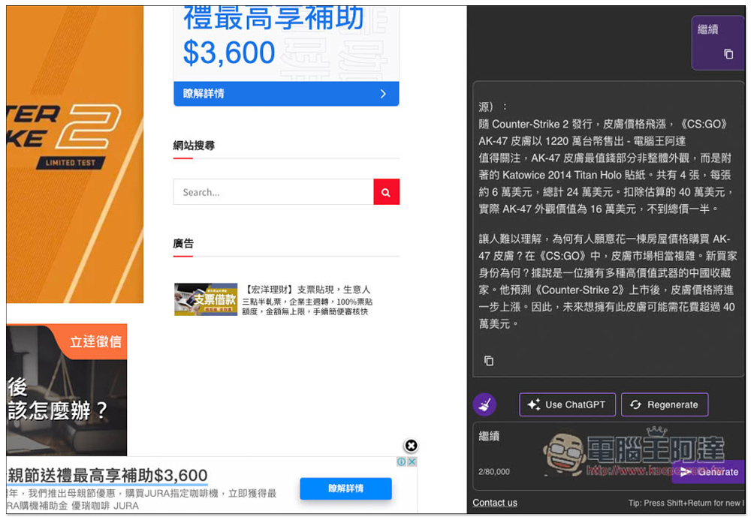Open the Contact us link
The height and width of the screenshot is (520, 751).
(495, 503)
